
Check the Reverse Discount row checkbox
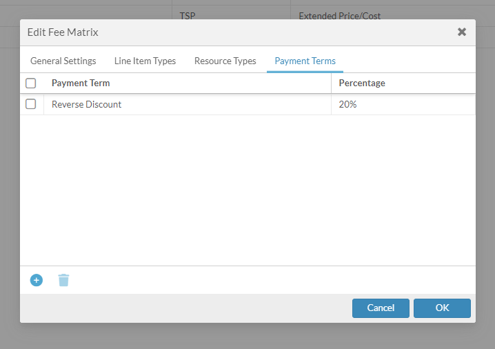(x=31, y=104)
